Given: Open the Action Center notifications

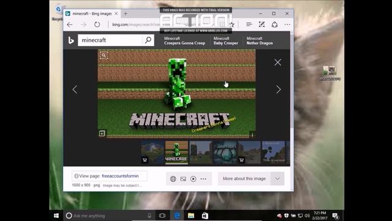Looking at the screenshot, I should pos(336,215).
